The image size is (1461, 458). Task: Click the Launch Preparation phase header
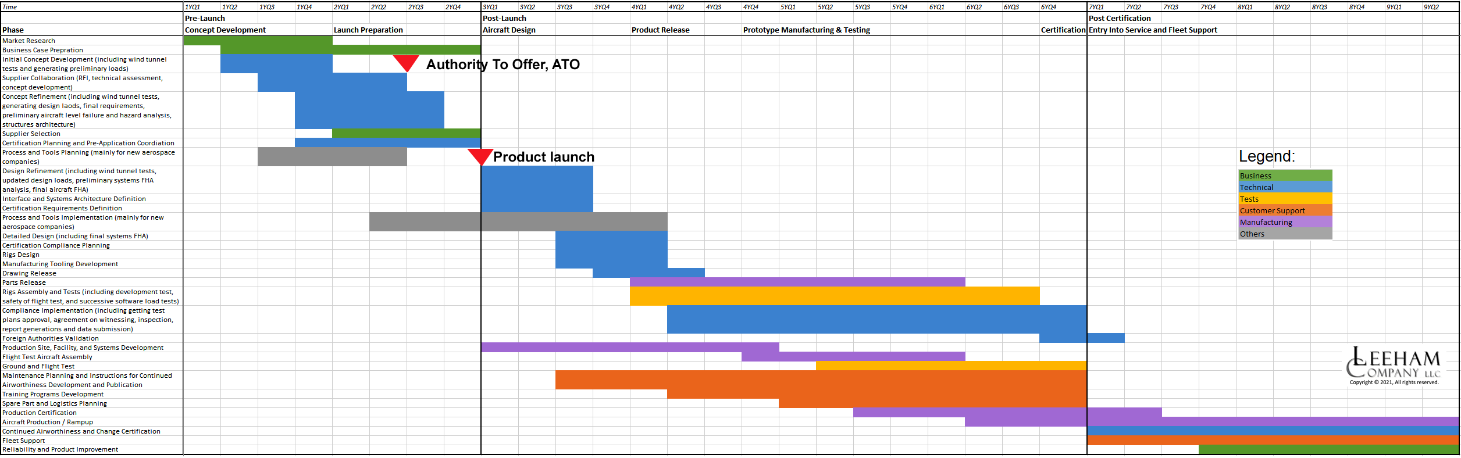pyautogui.click(x=368, y=30)
